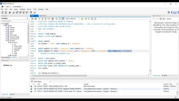Click the schema Filter objects field
Image resolution: width=179 pixels, height=101 pixels.
(16, 21)
